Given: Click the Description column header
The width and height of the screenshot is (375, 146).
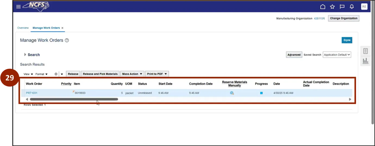Looking at the screenshot, I should pyautogui.click(x=341, y=84).
